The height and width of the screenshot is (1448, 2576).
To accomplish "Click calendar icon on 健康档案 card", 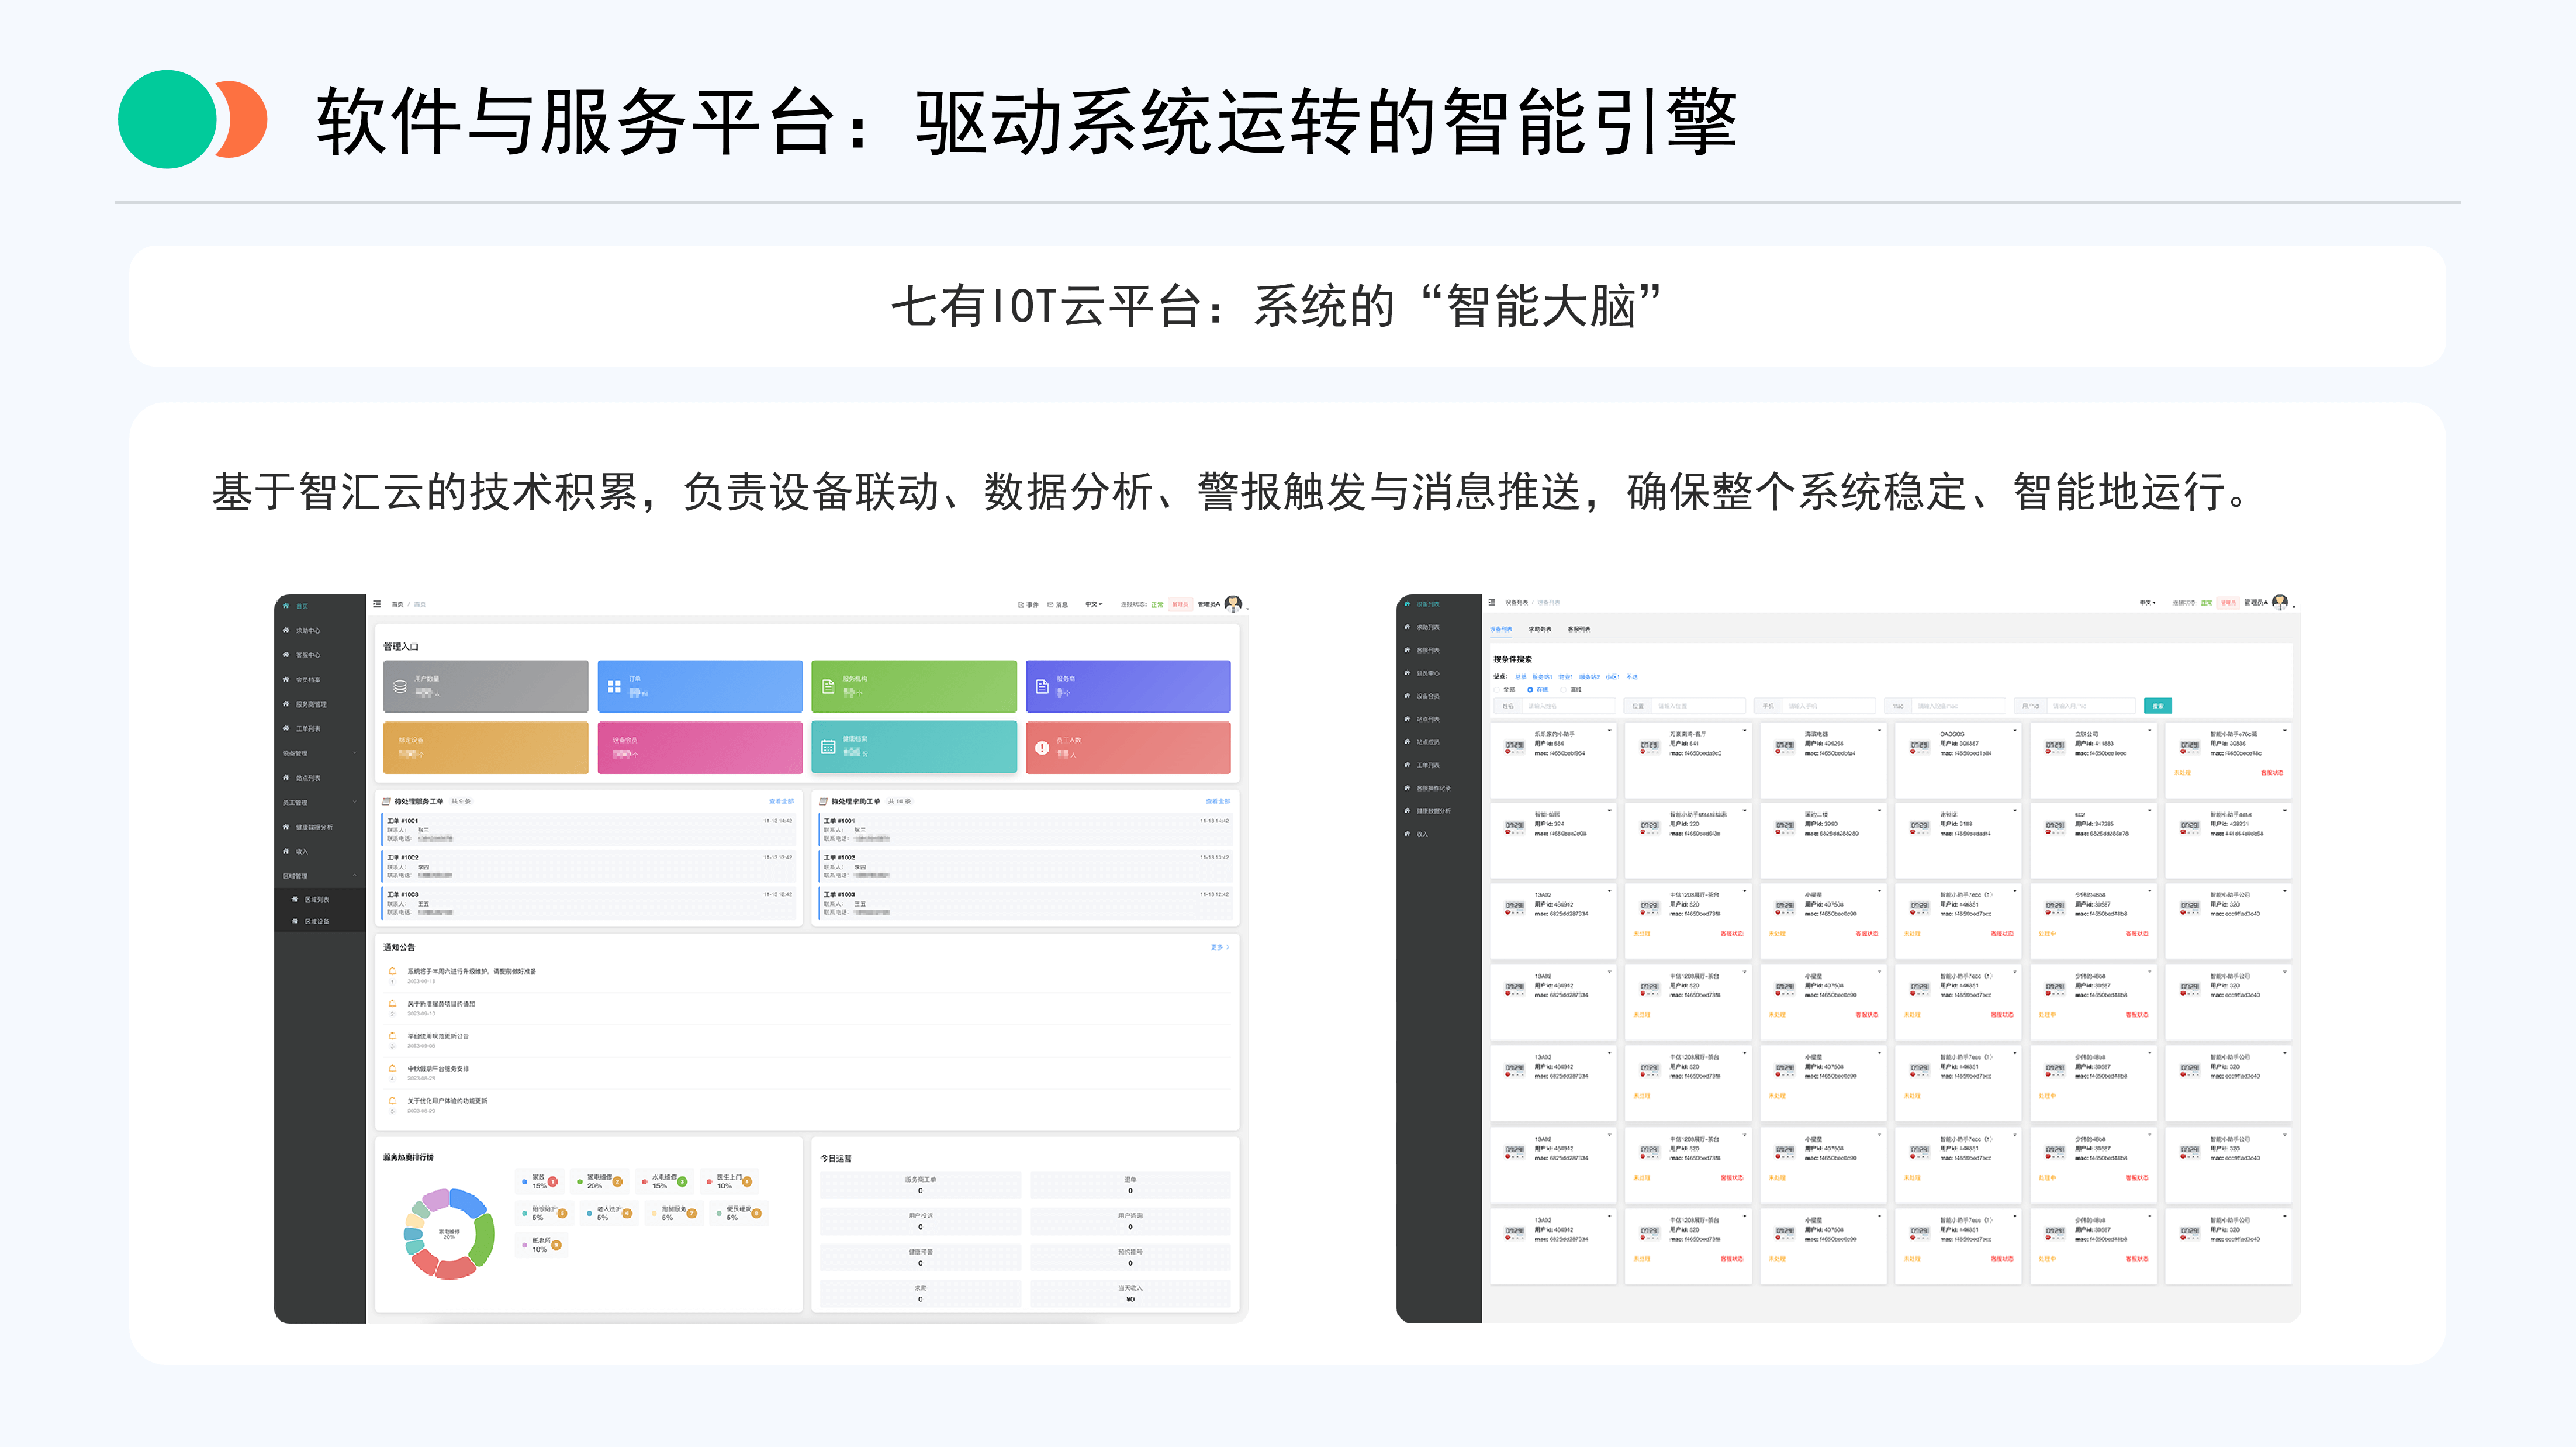I will (x=828, y=747).
